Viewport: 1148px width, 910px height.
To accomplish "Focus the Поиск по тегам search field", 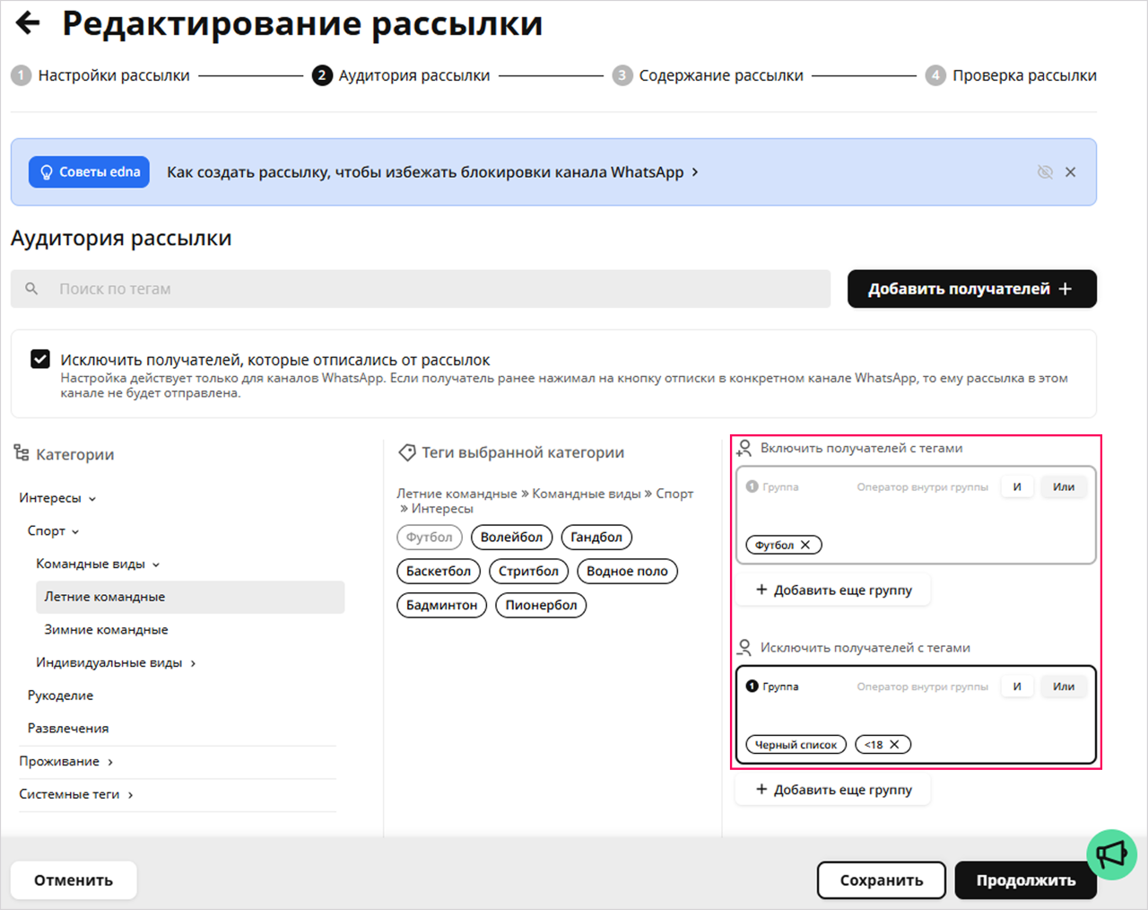I will click(x=421, y=289).
